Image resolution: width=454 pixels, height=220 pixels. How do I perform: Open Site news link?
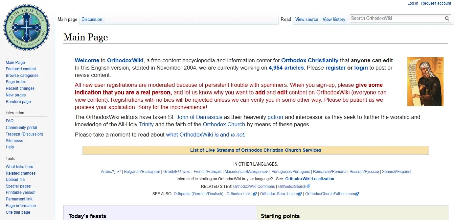pos(14,141)
